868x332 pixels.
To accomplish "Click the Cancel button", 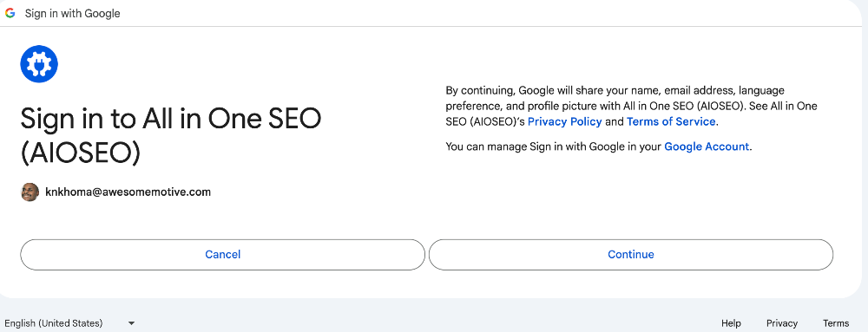I will tap(222, 255).
